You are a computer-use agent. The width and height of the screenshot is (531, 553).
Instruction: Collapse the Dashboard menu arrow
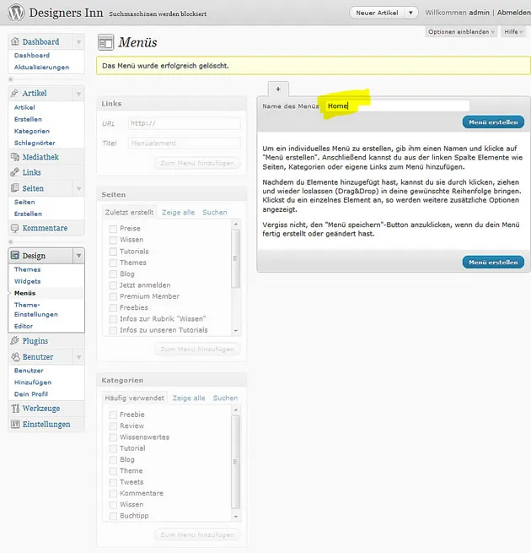coord(78,42)
